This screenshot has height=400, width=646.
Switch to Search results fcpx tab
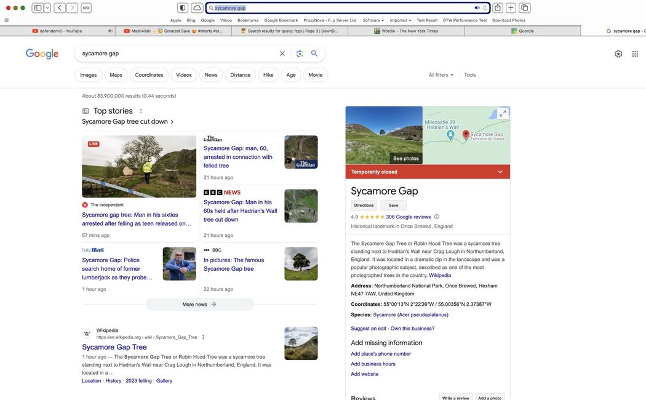[290, 31]
